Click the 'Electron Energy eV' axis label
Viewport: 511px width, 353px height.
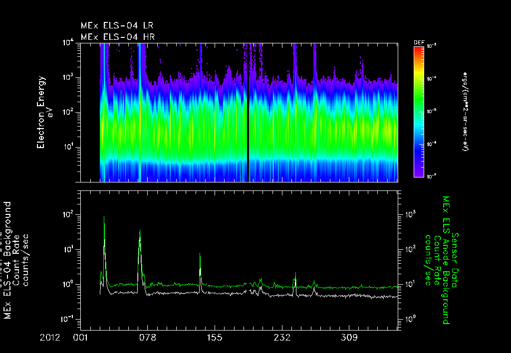44,112
